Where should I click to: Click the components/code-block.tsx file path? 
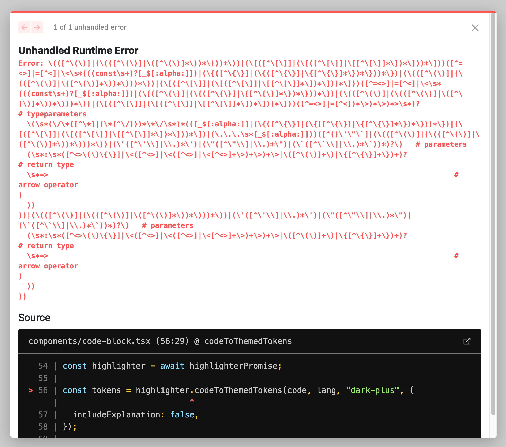[x=89, y=341]
